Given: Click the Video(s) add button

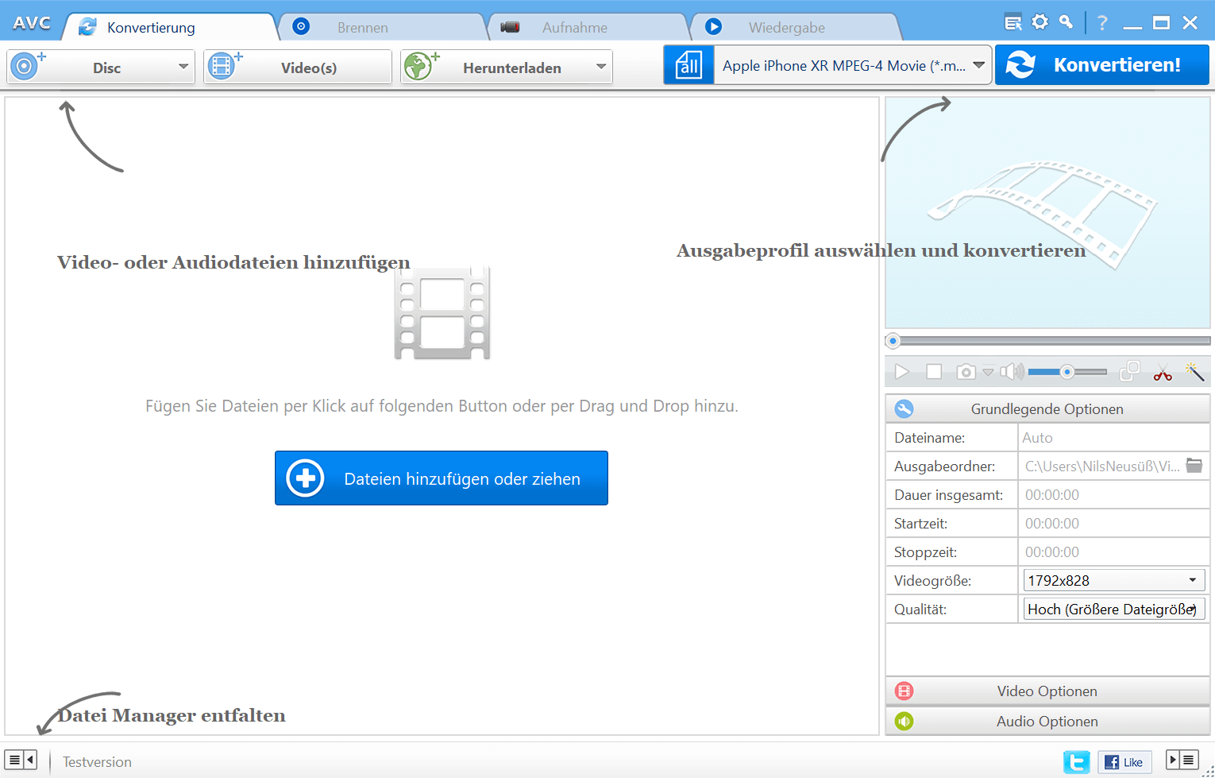Looking at the screenshot, I should [x=298, y=67].
